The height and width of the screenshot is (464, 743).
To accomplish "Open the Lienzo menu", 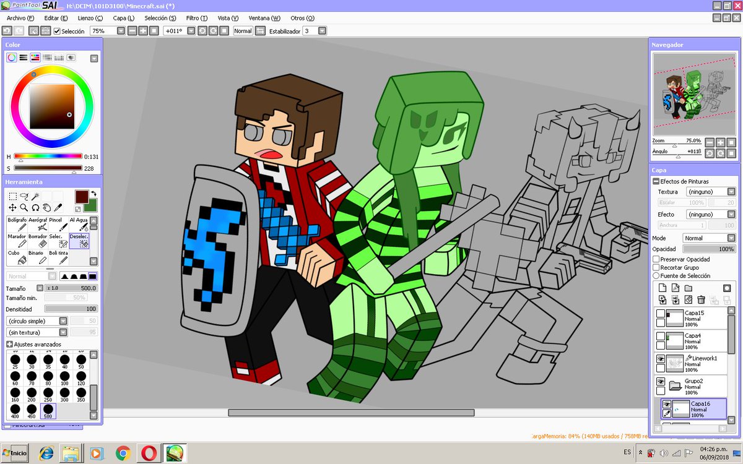I will (90, 18).
